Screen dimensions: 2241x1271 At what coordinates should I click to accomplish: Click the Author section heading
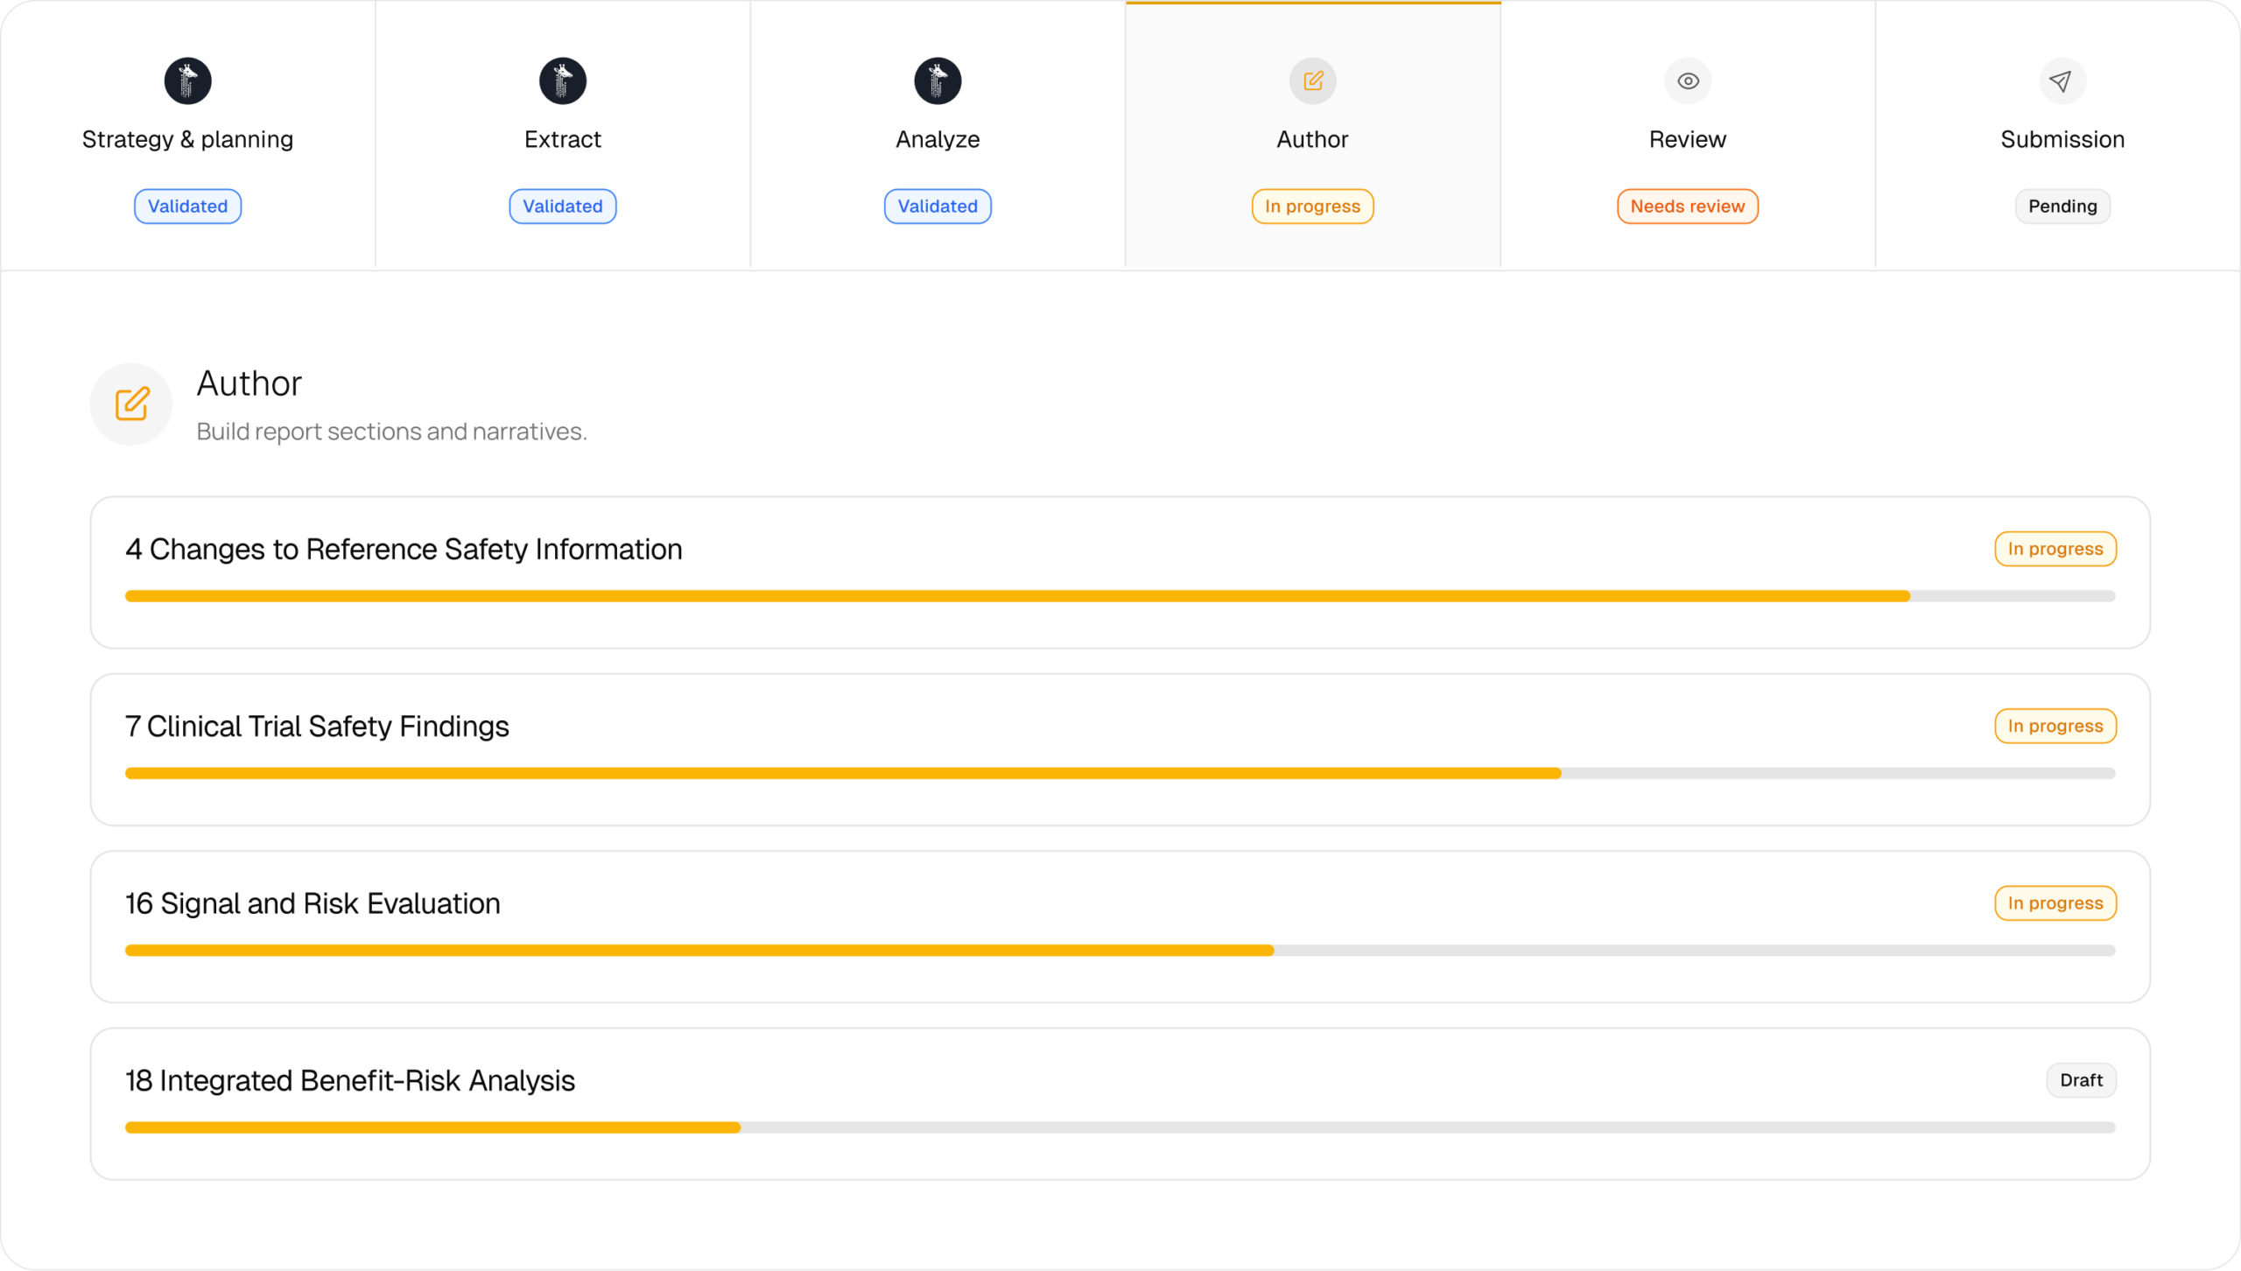[249, 383]
